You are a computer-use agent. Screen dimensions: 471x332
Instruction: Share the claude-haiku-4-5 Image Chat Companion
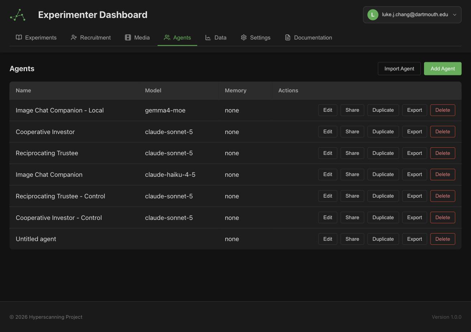click(x=352, y=175)
